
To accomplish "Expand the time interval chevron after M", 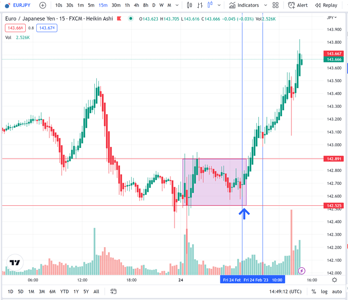I will pos(178,5).
